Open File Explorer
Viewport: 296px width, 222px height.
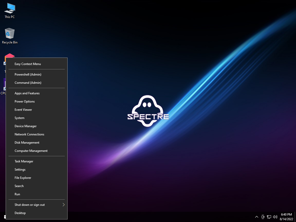point(37,178)
